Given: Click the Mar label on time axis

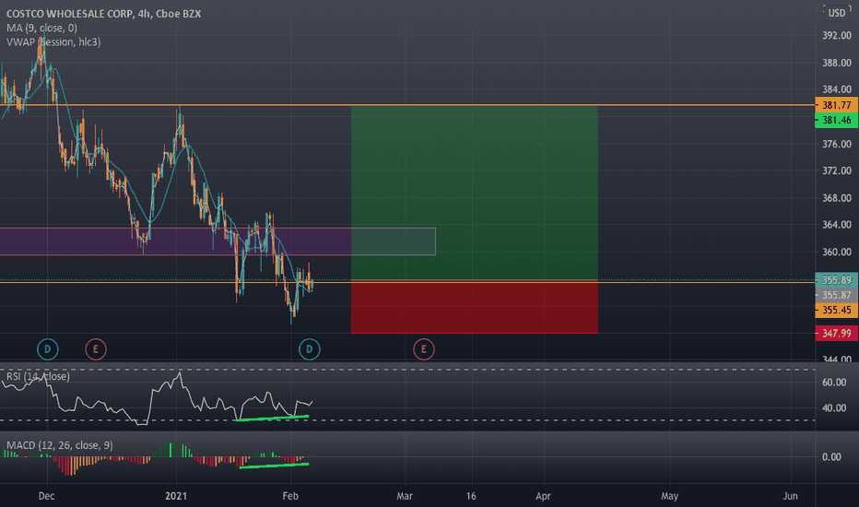Looking at the screenshot, I should coord(405,496).
